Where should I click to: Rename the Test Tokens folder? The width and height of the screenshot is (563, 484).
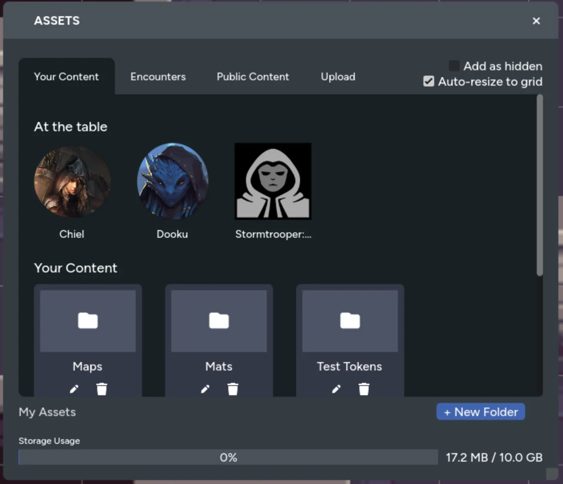point(336,389)
